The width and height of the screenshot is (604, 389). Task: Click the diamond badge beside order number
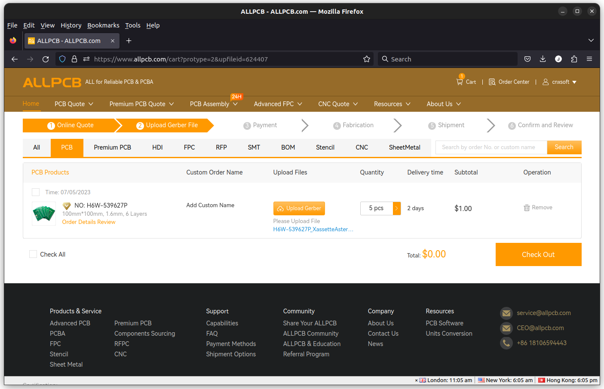(x=67, y=206)
